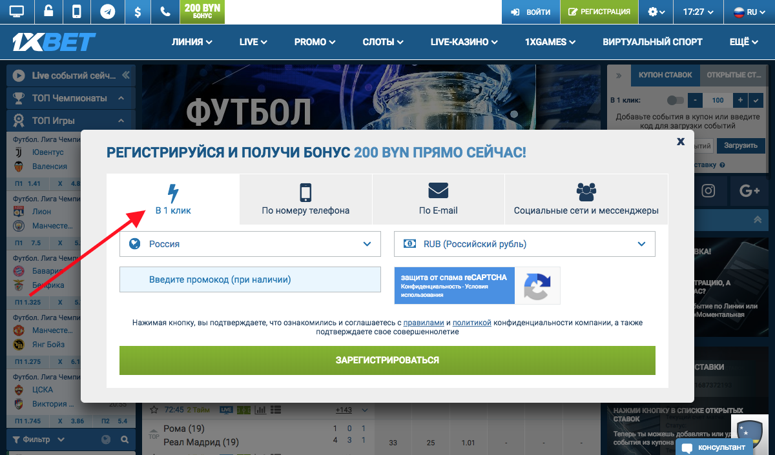775x455 pixels.
Task: Switch to ОТКРЫТЫЕ СТ... tab
Action: pos(734,75)
